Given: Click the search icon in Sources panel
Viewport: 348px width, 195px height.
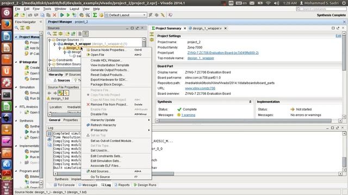Looking at the screenshot, I should (49, 34).
